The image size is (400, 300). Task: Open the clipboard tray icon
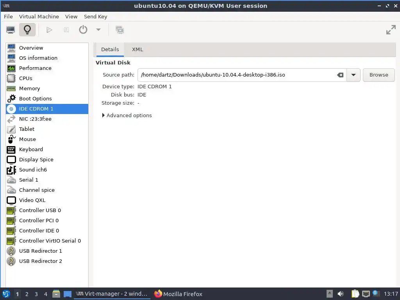pyautogui.click(x=355, y=294)
